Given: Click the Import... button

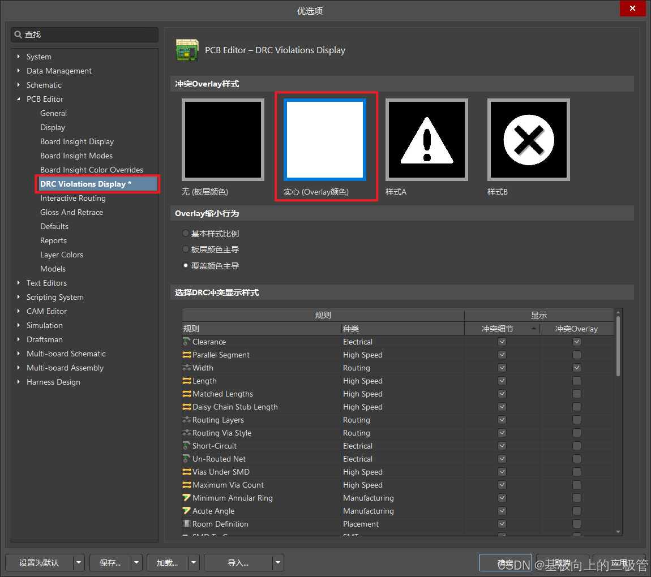Looking at the screenshot, I should (238, 563).
